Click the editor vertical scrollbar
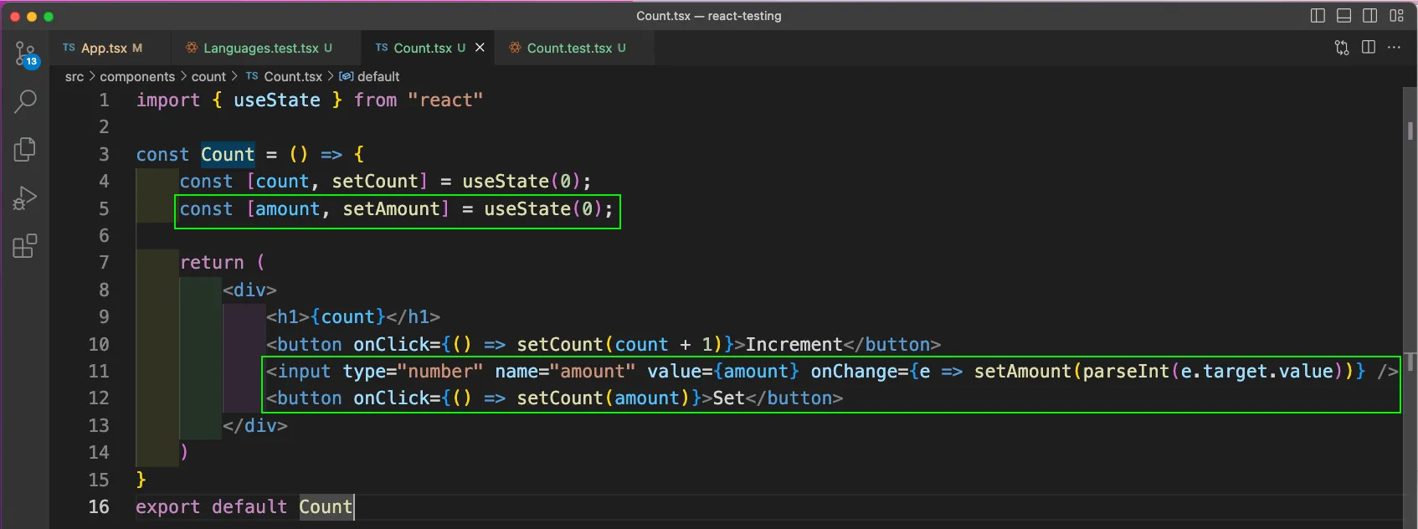1418x529 pixels. click(1410, 307)
